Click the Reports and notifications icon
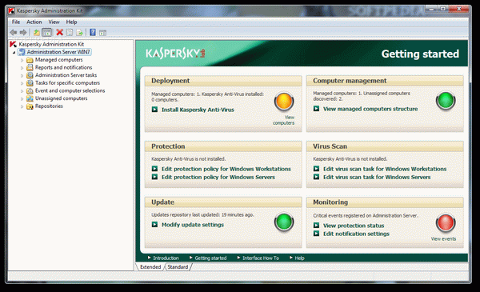 point(30,67)
